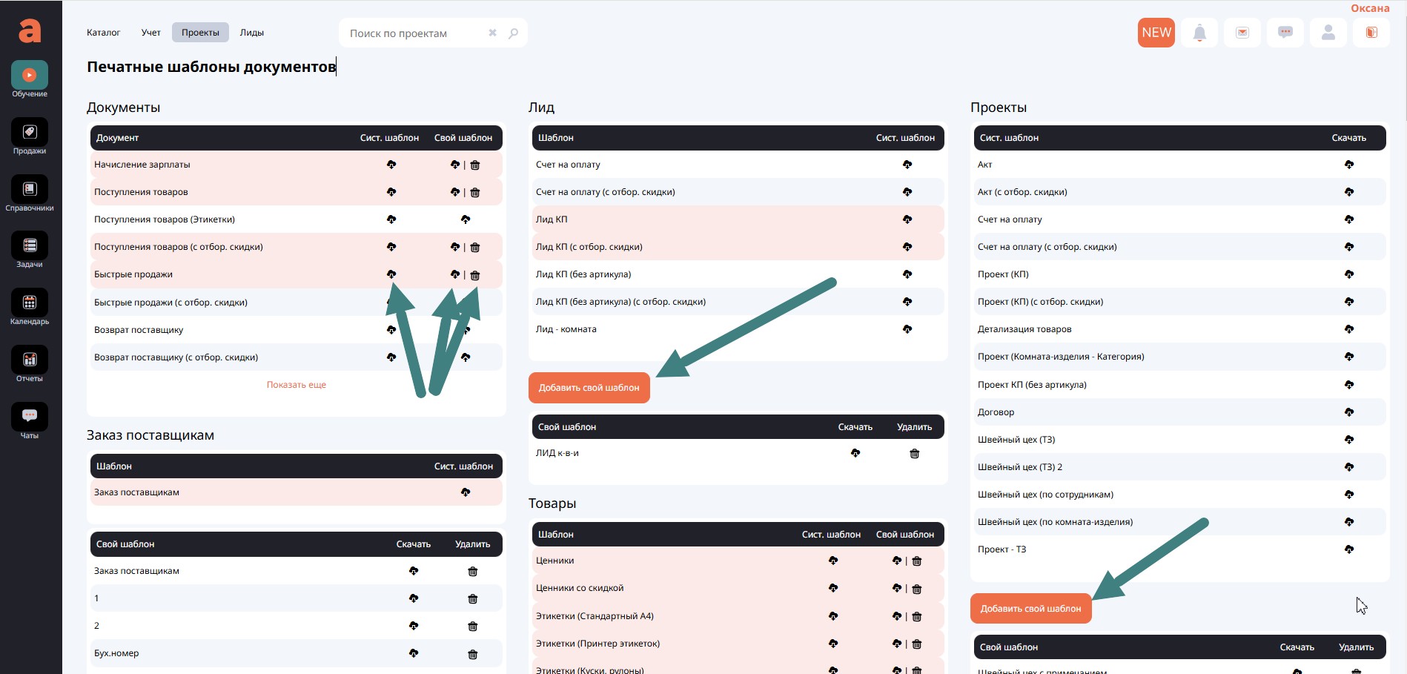Click the NEW button in header

click(x=1156, y=33)
